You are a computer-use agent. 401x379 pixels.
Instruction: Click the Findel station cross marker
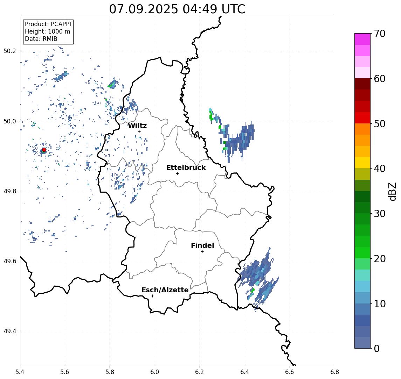(x=202, y=252)
